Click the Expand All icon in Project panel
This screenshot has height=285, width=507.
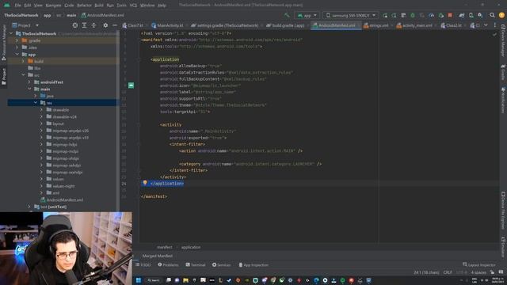tap(84, 25)
